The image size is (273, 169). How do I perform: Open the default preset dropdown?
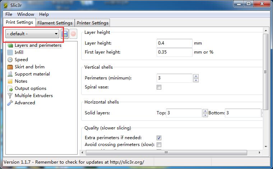[x=32, y=34]
